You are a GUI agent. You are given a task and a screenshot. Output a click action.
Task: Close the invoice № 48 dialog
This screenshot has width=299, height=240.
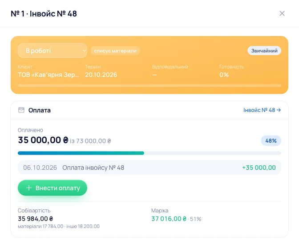tap(282, 13)
